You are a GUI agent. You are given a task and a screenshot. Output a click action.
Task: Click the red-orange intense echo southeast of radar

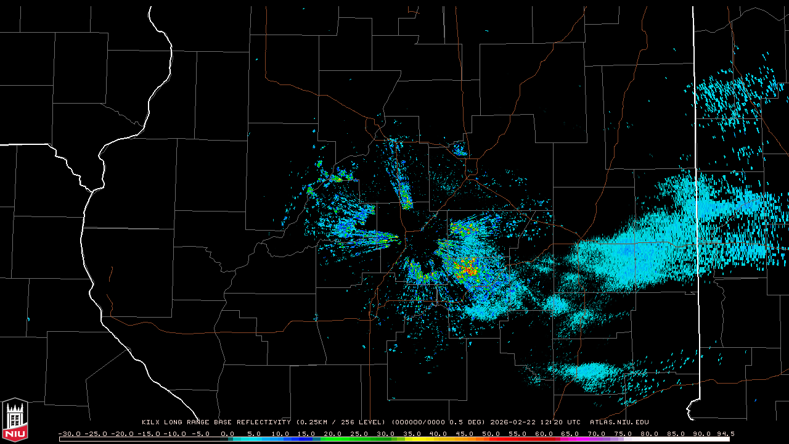click(x=468, y=268)
